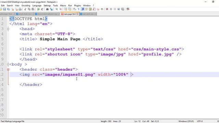The image size is (219, 123).
Task: Collapse the header fold marker
Action: click(8, 69)
